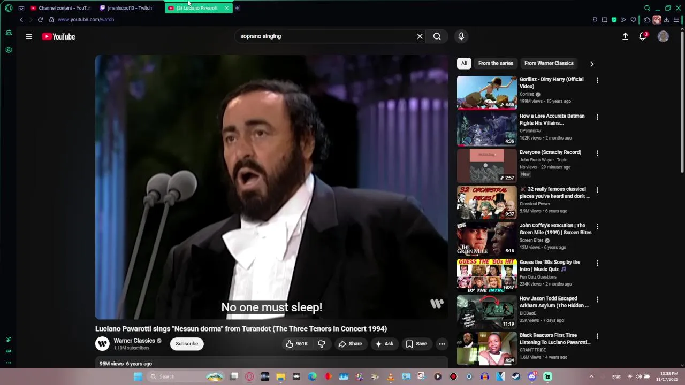The image size is (685, 385).
Task: Open options for Lore Accurate Batman video
Action: point(597,117)
